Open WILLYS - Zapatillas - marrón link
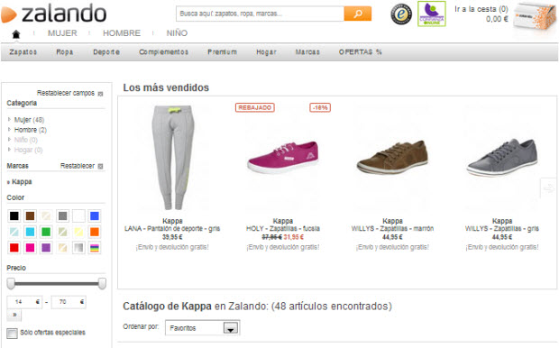The image size is (559, 348). pyautogui.click(x=392, y=229)
